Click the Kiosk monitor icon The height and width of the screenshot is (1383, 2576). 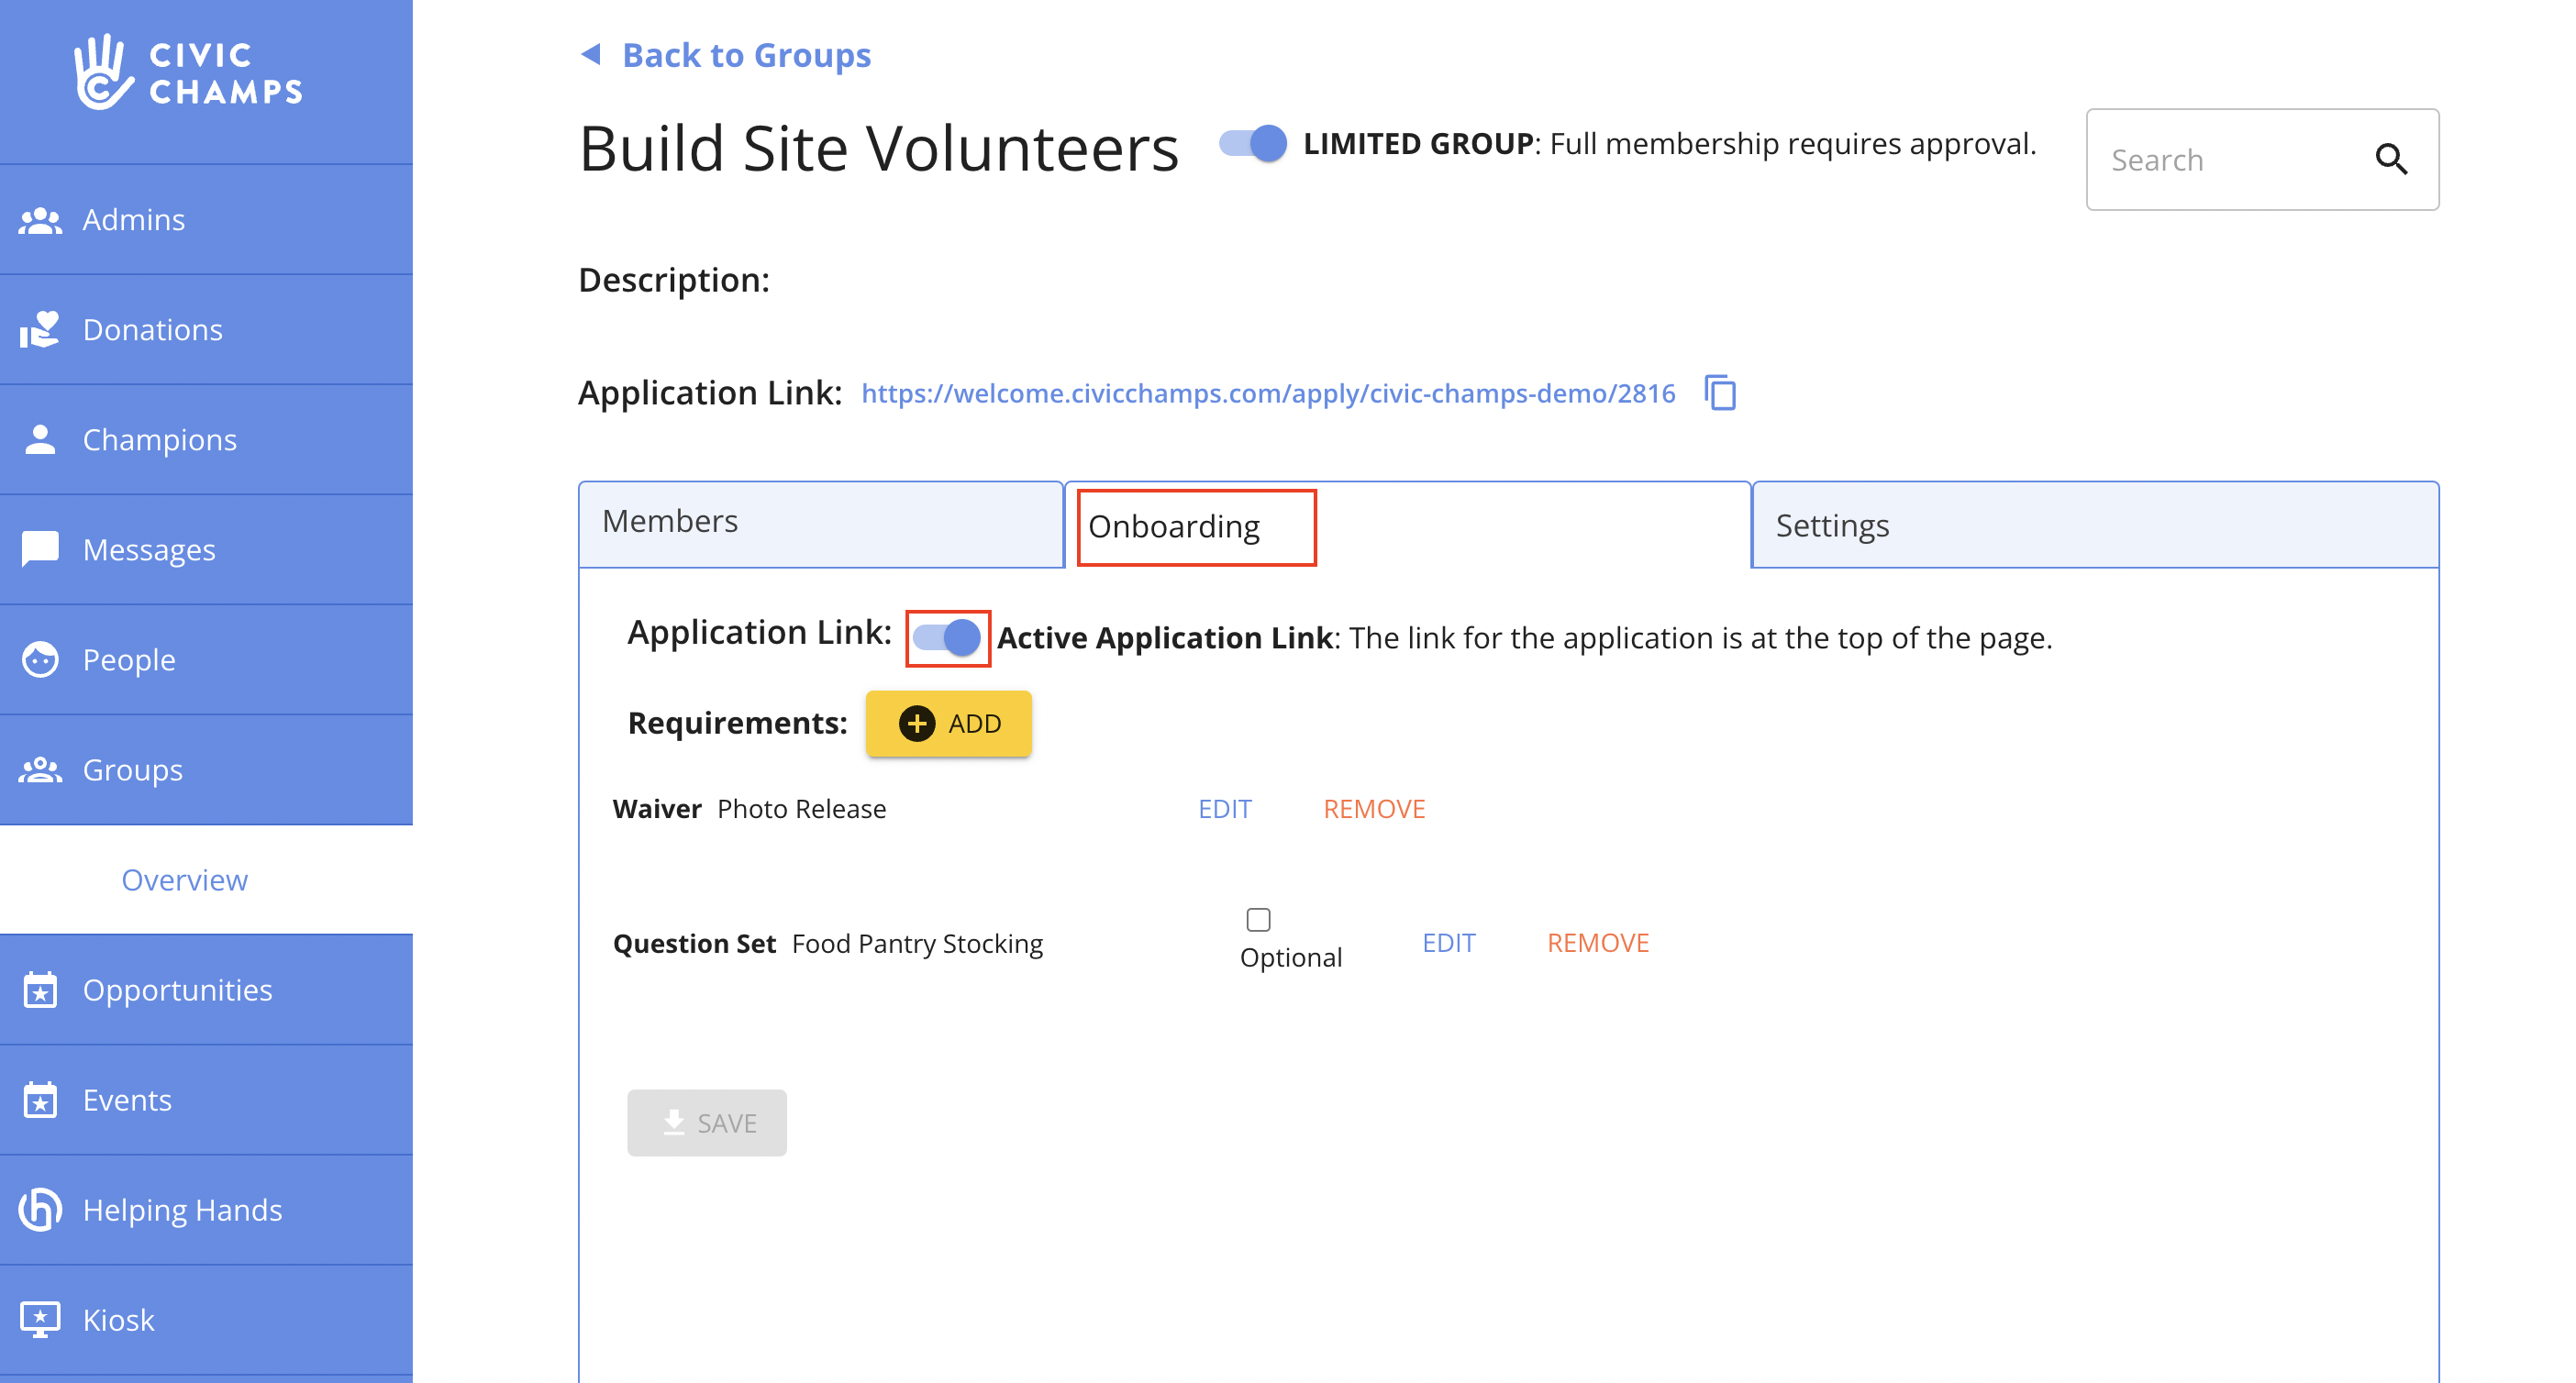(40, 1320)
